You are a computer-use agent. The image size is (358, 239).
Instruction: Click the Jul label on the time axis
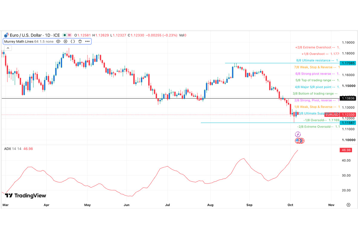pos(167,205)
